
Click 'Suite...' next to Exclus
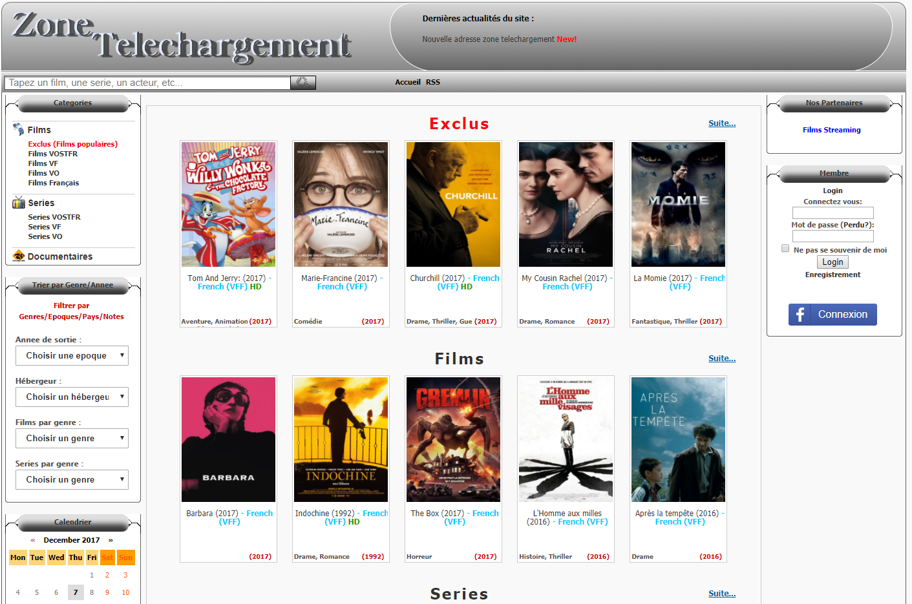(722, 123)
